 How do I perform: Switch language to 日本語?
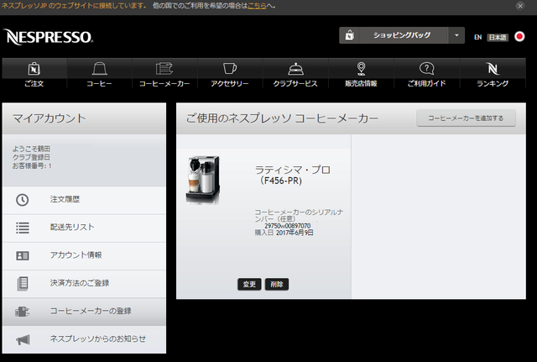point(498,37)
